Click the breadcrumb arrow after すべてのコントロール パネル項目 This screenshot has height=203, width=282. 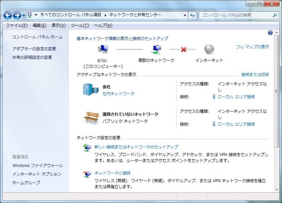(x=105, y=15)
